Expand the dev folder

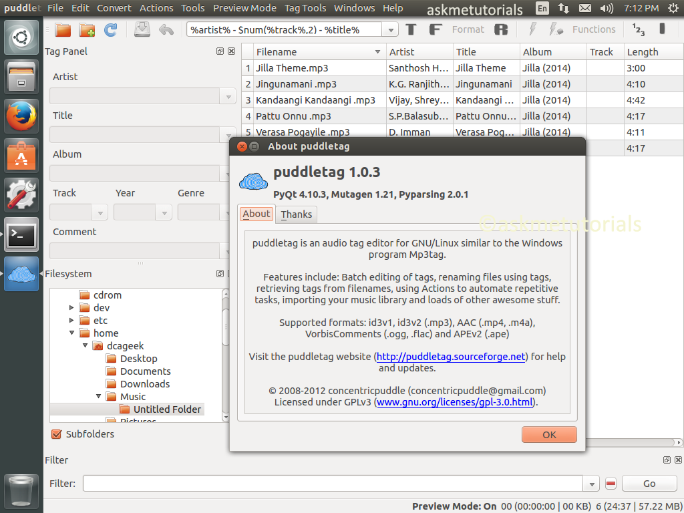(71, 308)
